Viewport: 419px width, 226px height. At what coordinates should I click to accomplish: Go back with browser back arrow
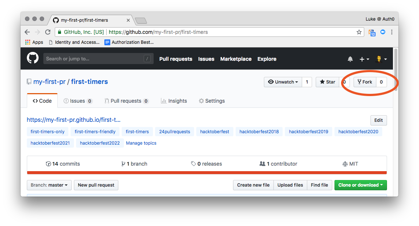coord(27,32)
